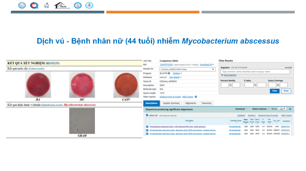Click the BLASTN help question mark icon

(169, 73)
